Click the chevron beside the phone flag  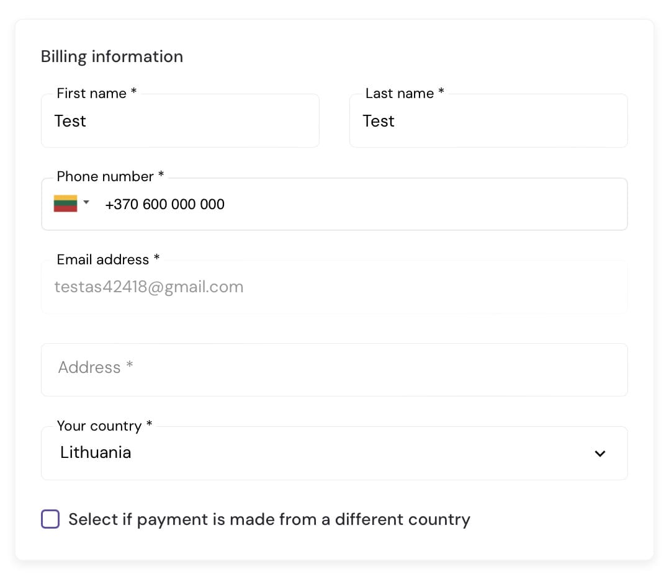point(86,203)
